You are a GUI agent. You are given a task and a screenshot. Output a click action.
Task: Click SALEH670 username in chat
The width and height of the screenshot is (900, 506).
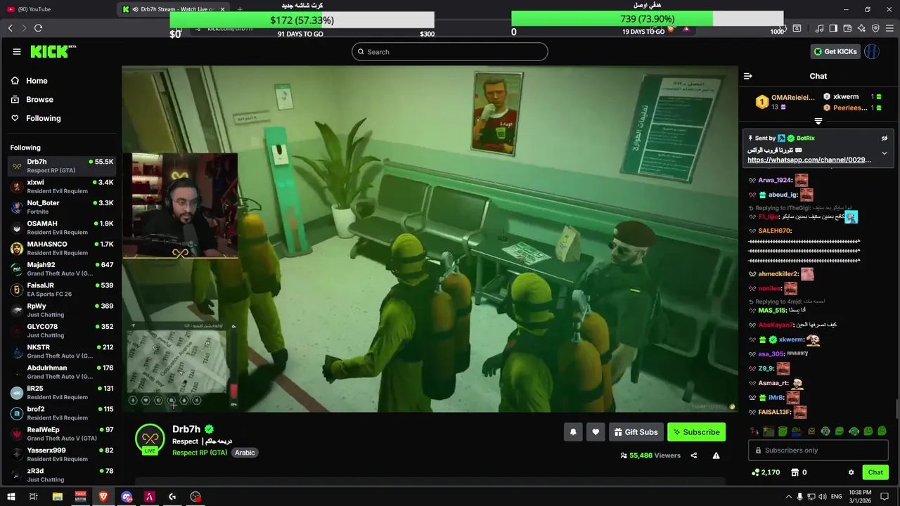coord(775,231)
